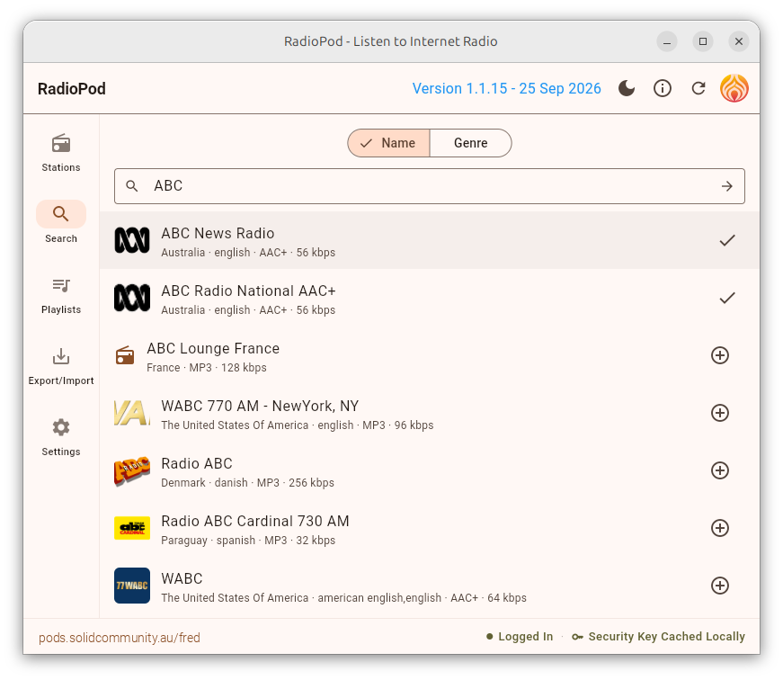The width and height of the screenshot is (783, 680).
Task: Select WABC 770 AM - NewYork, NY title
Action: 260,406
